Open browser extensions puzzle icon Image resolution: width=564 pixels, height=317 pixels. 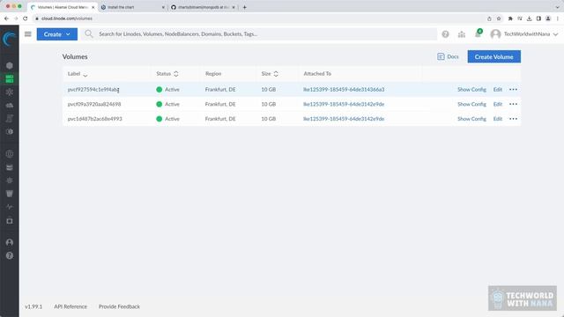coord(510,18)
